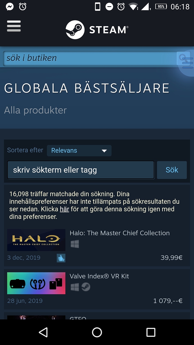
Task: Open the Valve Index VR Kit title
Action: click(x=99, y=276)
